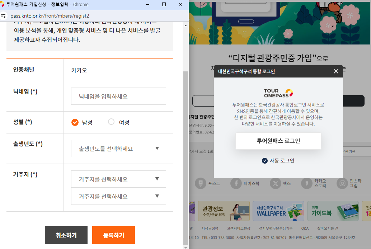371x249 pixels.
Task: Open the 카카오스토리 social icon
Action: point(307,183)
